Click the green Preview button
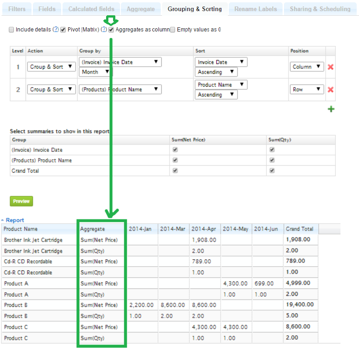This screenshot has width=359, height=350. coord(21,201)
